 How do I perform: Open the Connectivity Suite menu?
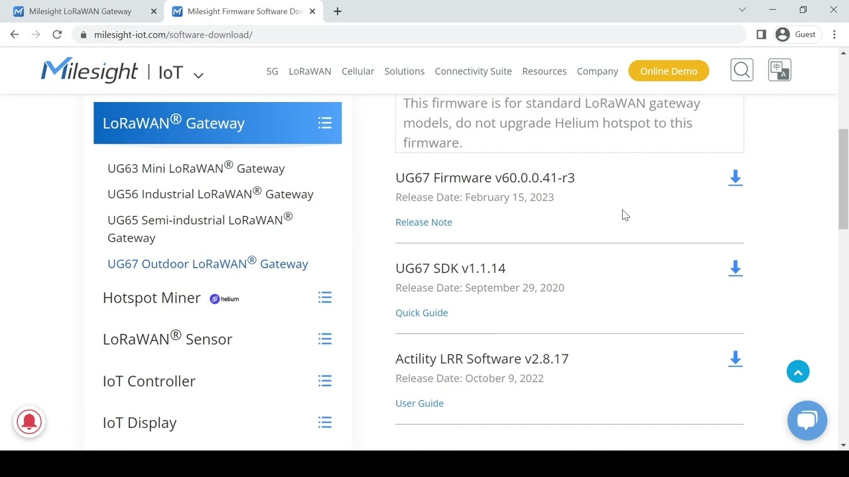click(x=473, y=71)
